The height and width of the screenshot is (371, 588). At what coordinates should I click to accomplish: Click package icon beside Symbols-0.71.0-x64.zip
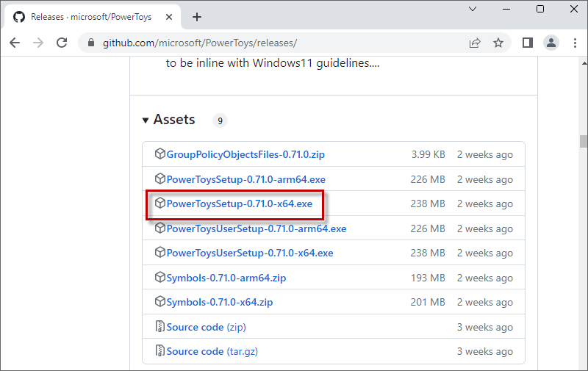click(160, 301)
